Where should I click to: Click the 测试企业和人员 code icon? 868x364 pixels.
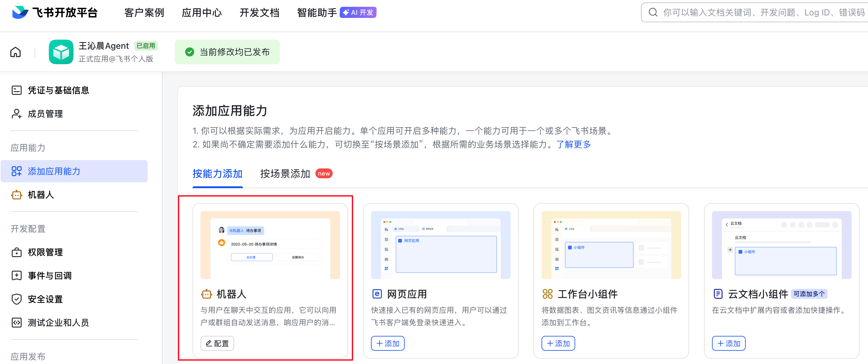coord(16,323)
